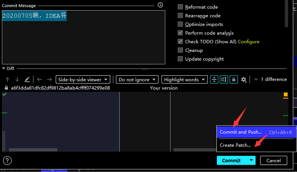Viewport: 297px width, 172px height.
Task: Click left diff pane horizontal scrollbar
Action: click(x=33, y=150)
